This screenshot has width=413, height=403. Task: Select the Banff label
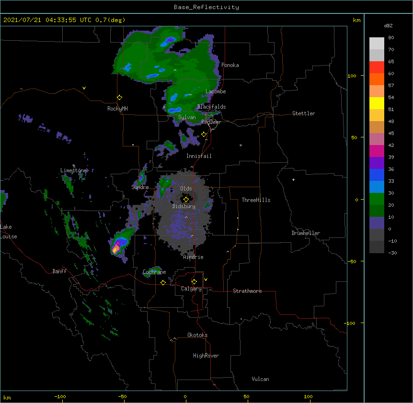tap(59, 271)
